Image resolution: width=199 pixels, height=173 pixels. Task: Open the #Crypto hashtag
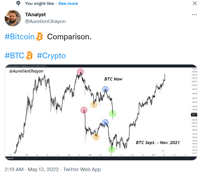click(51, 56)
